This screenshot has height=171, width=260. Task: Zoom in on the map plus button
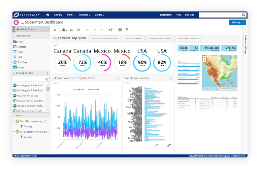[x=204, y=58]
